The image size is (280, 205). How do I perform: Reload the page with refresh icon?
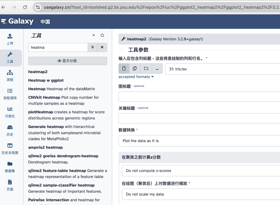pyautogui.click(x=25, y=7)
